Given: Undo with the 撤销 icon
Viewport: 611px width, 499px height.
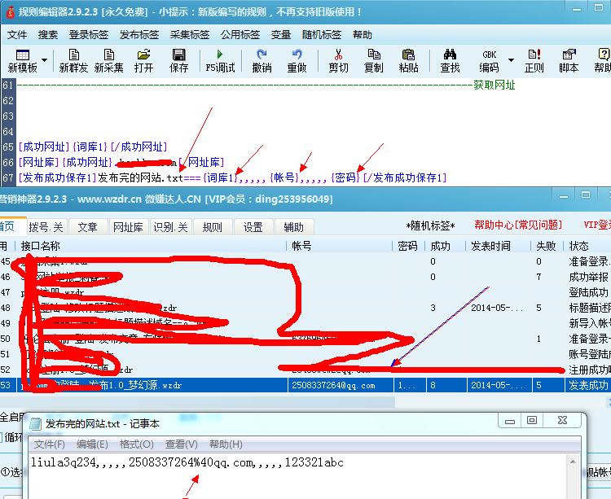Looking at the screenshot, I should click(x=262, y=61).
